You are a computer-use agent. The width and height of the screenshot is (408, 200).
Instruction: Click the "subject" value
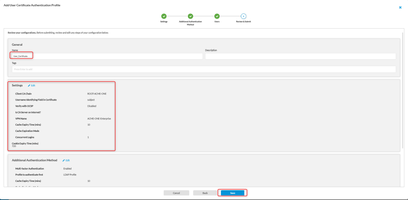point(91,100)
